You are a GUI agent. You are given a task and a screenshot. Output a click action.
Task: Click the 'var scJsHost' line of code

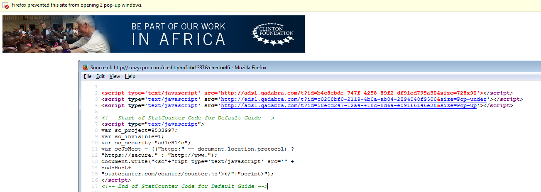pyautogui.click(x=198, y=149)
